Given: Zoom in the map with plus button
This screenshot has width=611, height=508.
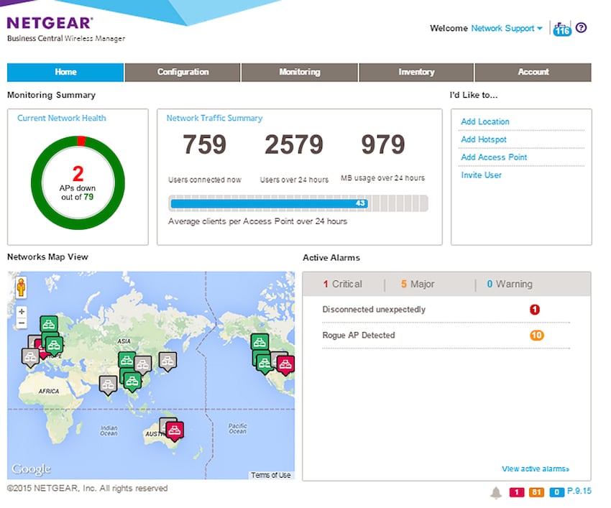Looking at the screenshot, I should pos(22,312).
